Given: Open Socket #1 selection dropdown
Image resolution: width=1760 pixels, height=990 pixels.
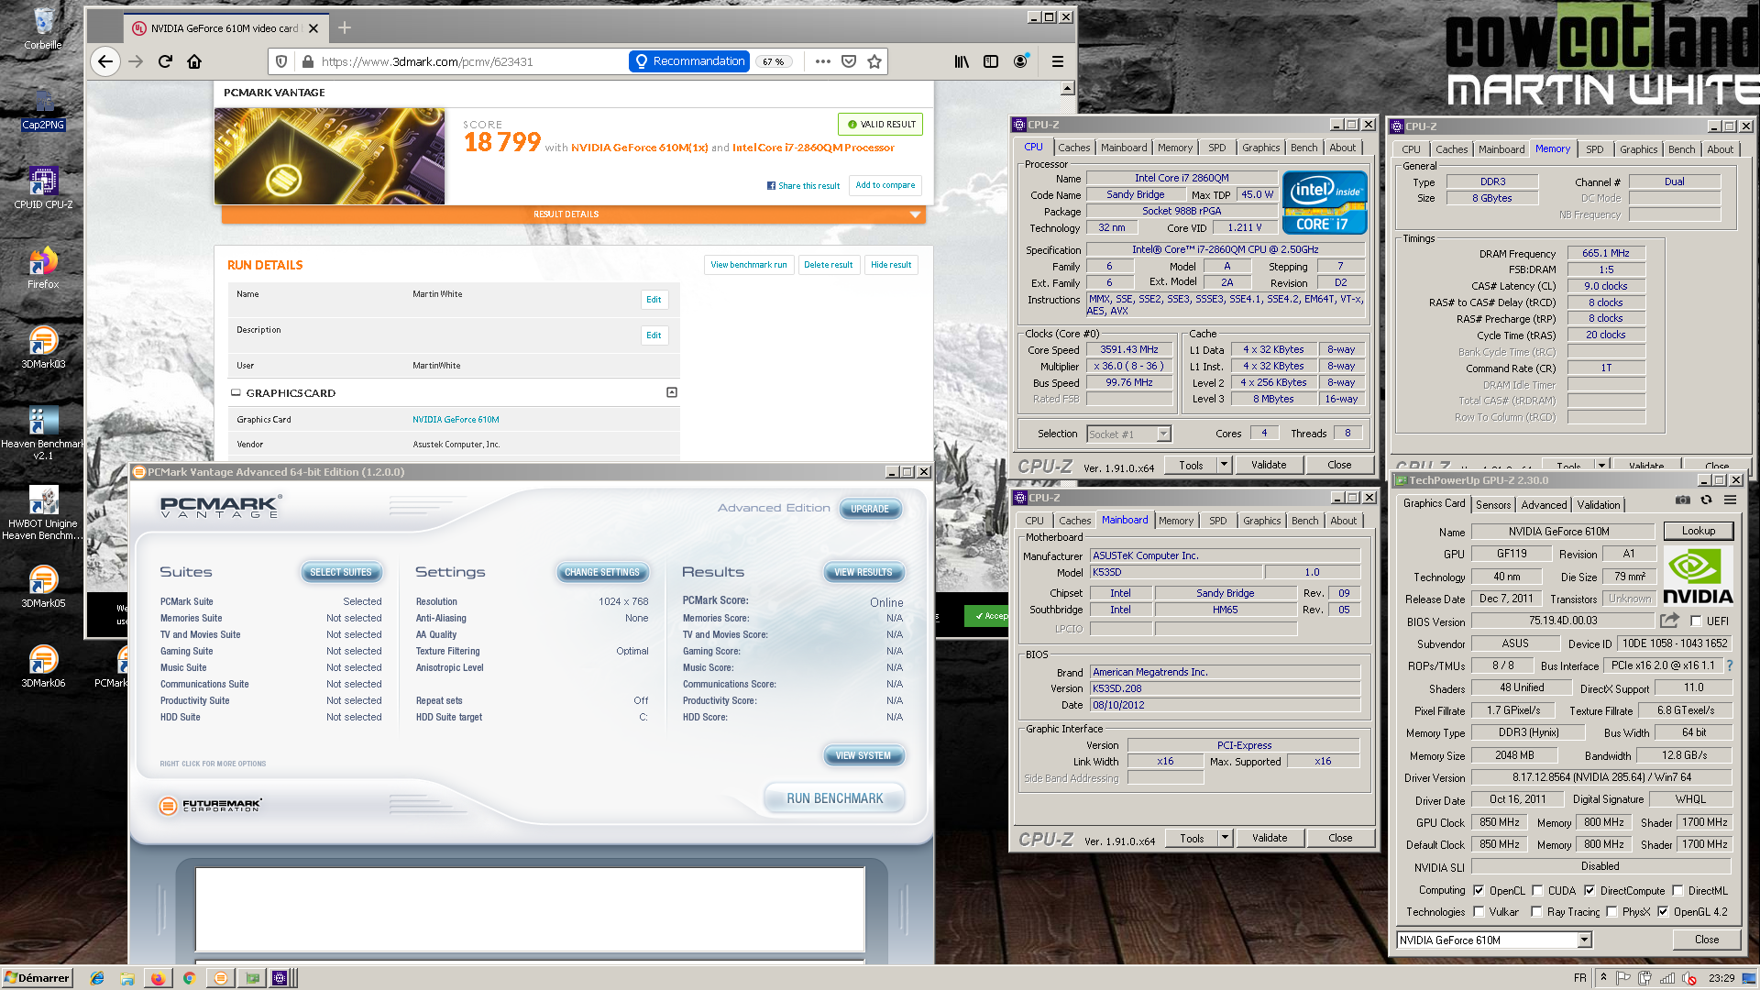Looking at the screenshot, I should pos(1129,434).
